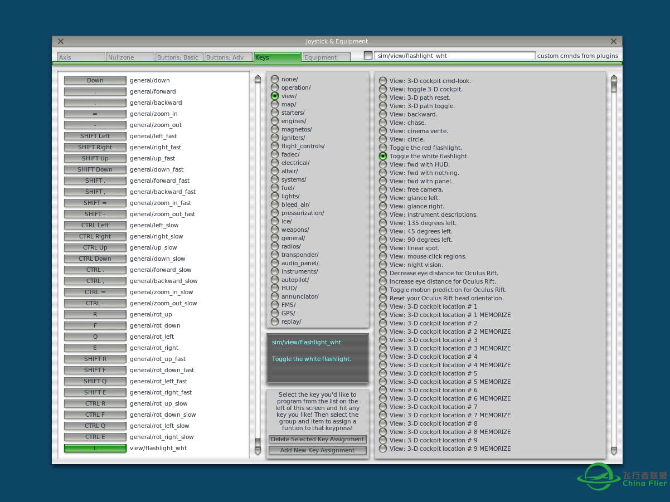Screen dimensions: 670x502
Task: Select the SHIFT E key button
Action: point(95,392)
